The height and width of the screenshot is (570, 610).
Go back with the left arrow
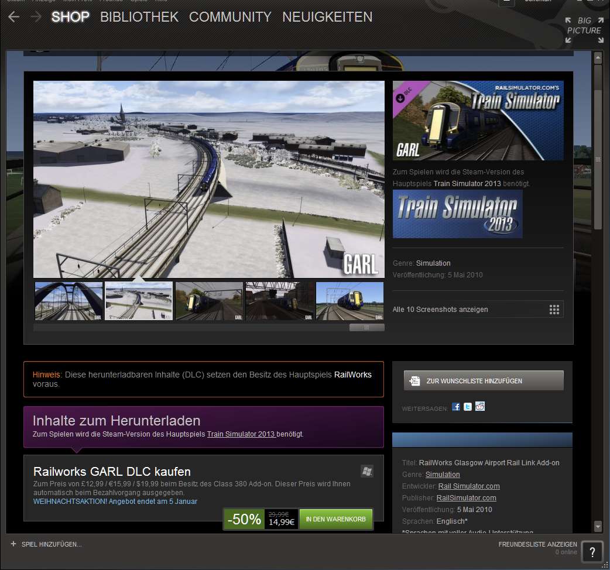(13, 17)
